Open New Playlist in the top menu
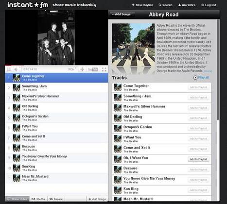 tap(142, 5)
